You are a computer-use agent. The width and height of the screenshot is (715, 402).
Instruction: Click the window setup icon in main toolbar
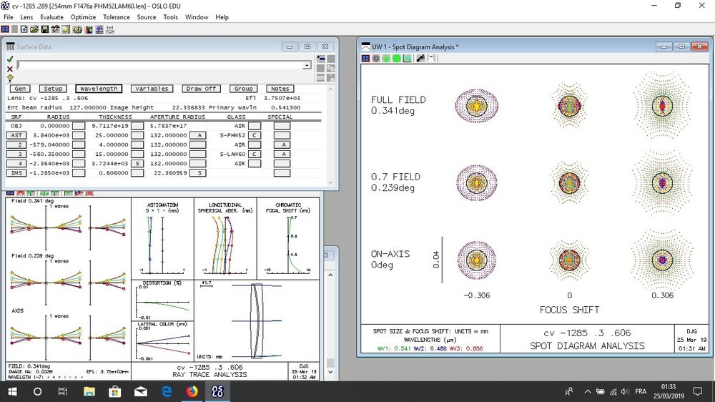tap(5, 29)
